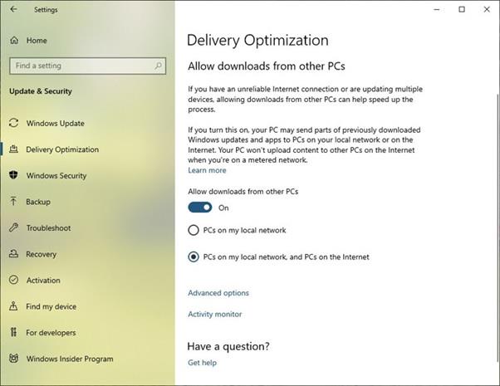
Task: Open the Activity monitor link
Action: (x=215, y=315)
